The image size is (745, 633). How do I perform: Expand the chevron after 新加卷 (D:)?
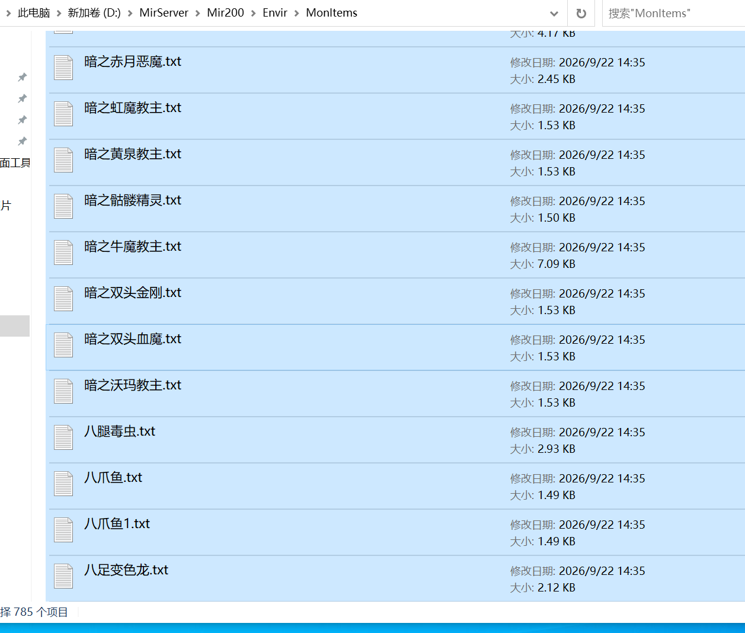pos(130,13)
